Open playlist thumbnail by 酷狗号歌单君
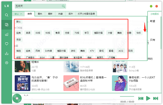Viewport: 163px width, 105px height. (x=71, y=67)
